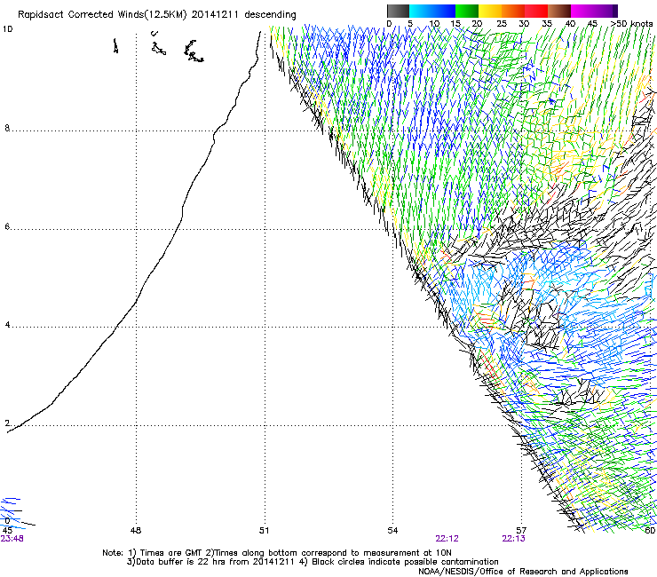
Task: Click the brown 35-40 knots legend segment
Action: pos(559,11)
